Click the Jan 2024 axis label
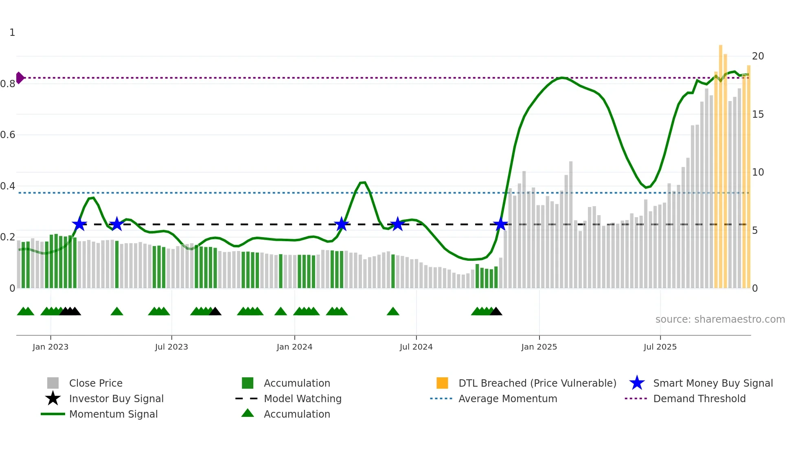 pyautogui.click(x=294, y=347)
